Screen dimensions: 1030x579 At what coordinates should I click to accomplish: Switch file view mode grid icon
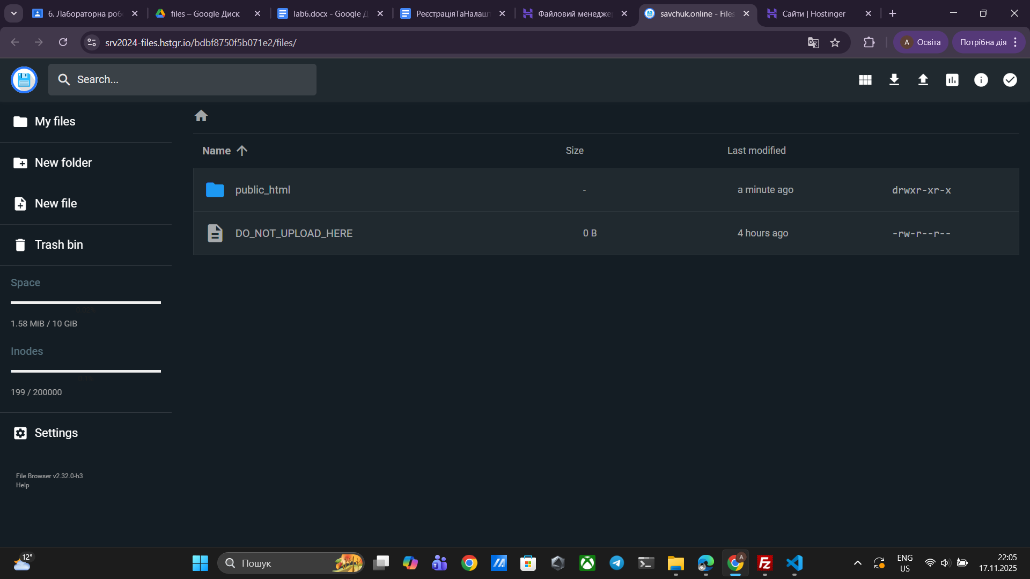(x=865, y=80)
